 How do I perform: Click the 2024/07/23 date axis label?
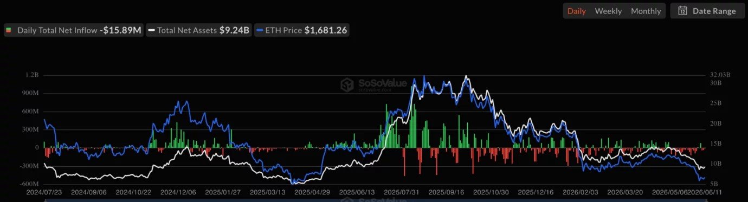coord(44,192)
